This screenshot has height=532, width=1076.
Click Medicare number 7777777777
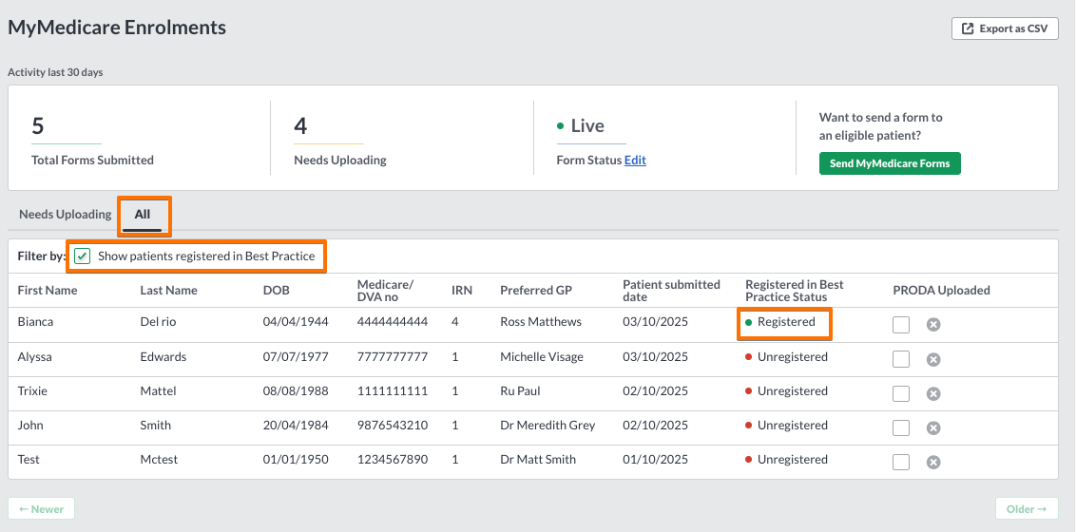[393, 356]
